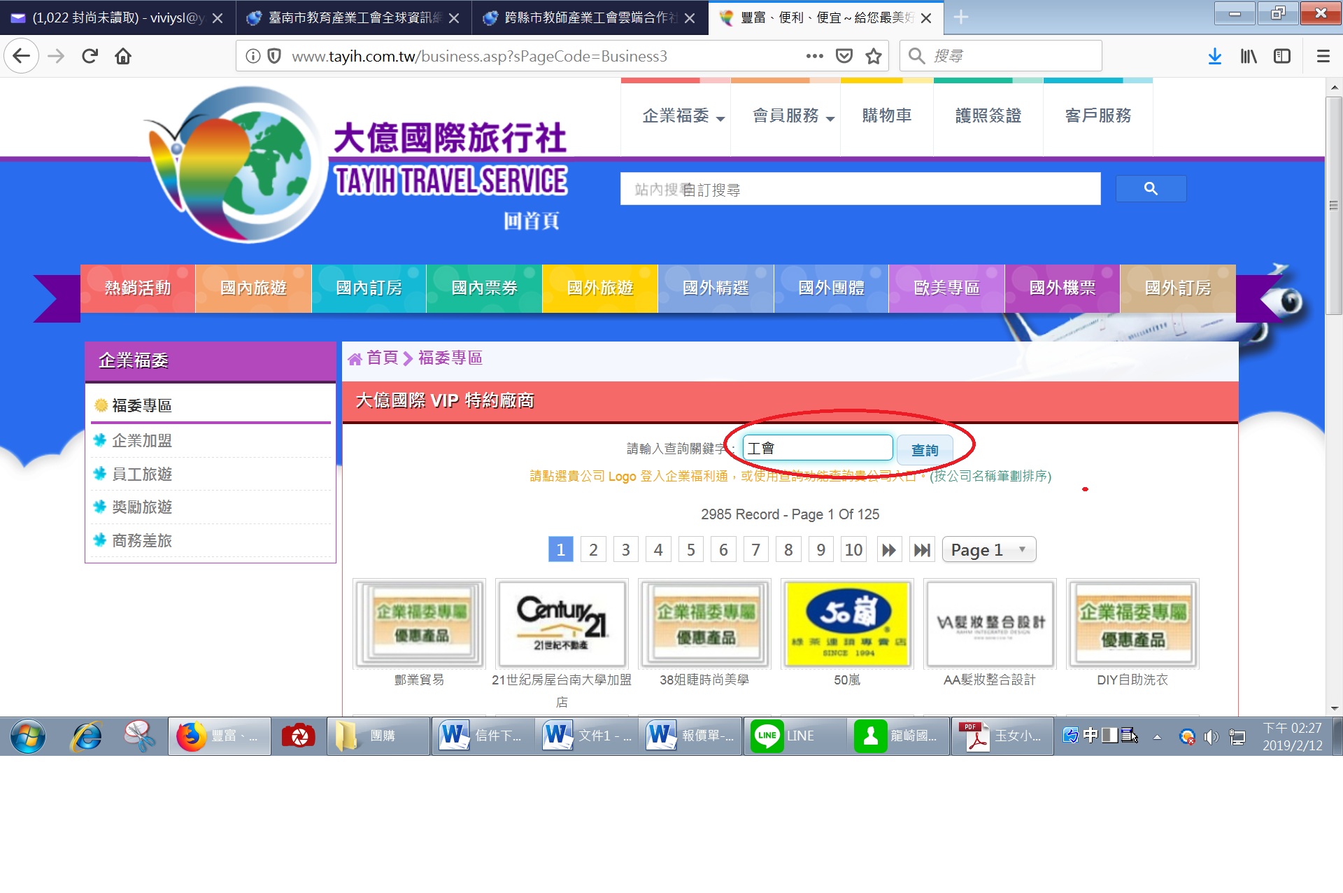Toggle Firefox sidebar icon
The width and height of the screenshot is (1343, 893).
[x=1282, y=56]
